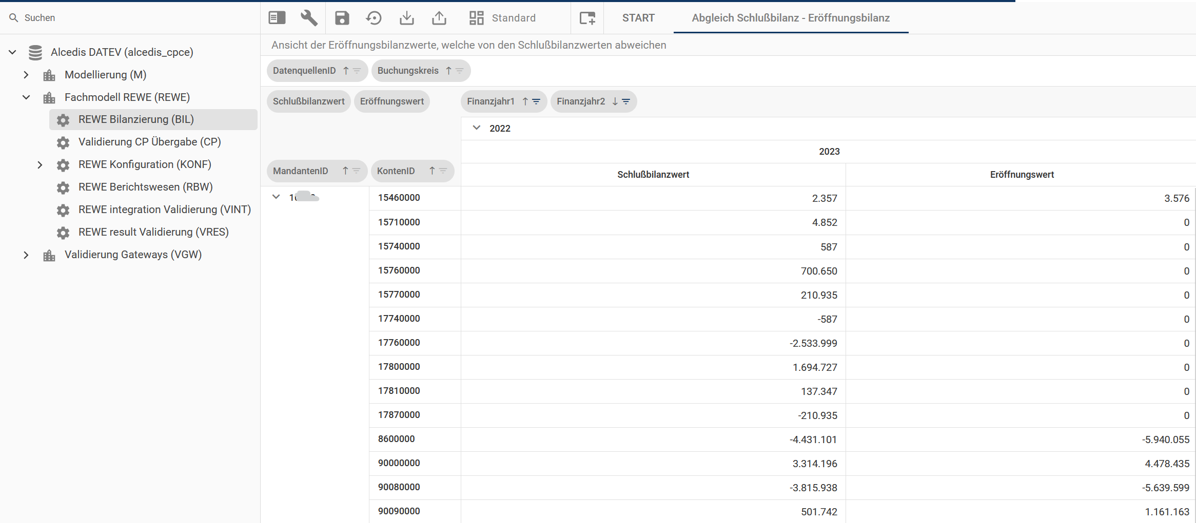The height and width of the screenshot is (523, 1196).
Task: Open the wrench settings tool
Action: [309, 18]
